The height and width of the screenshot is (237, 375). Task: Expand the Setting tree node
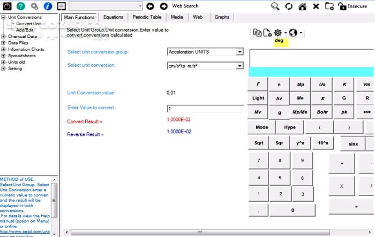tap(3, 68)
